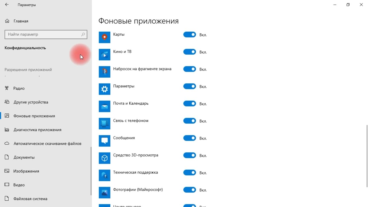This screenshot has height=207, width=368.
Task: Select Фоновые приложения in sidebar
Action: click(x=46, y=116)
